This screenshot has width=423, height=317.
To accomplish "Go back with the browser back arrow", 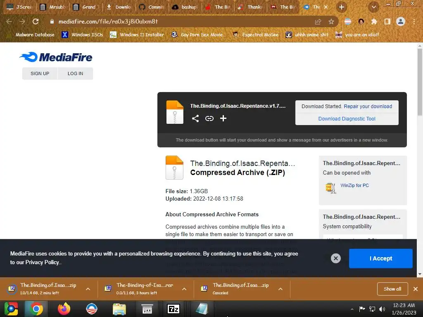I will [9, 21].
